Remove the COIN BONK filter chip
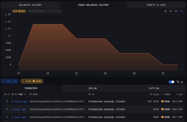Image resolution: width=187 pixels, height=122 pixels. [x=23, y=81]
